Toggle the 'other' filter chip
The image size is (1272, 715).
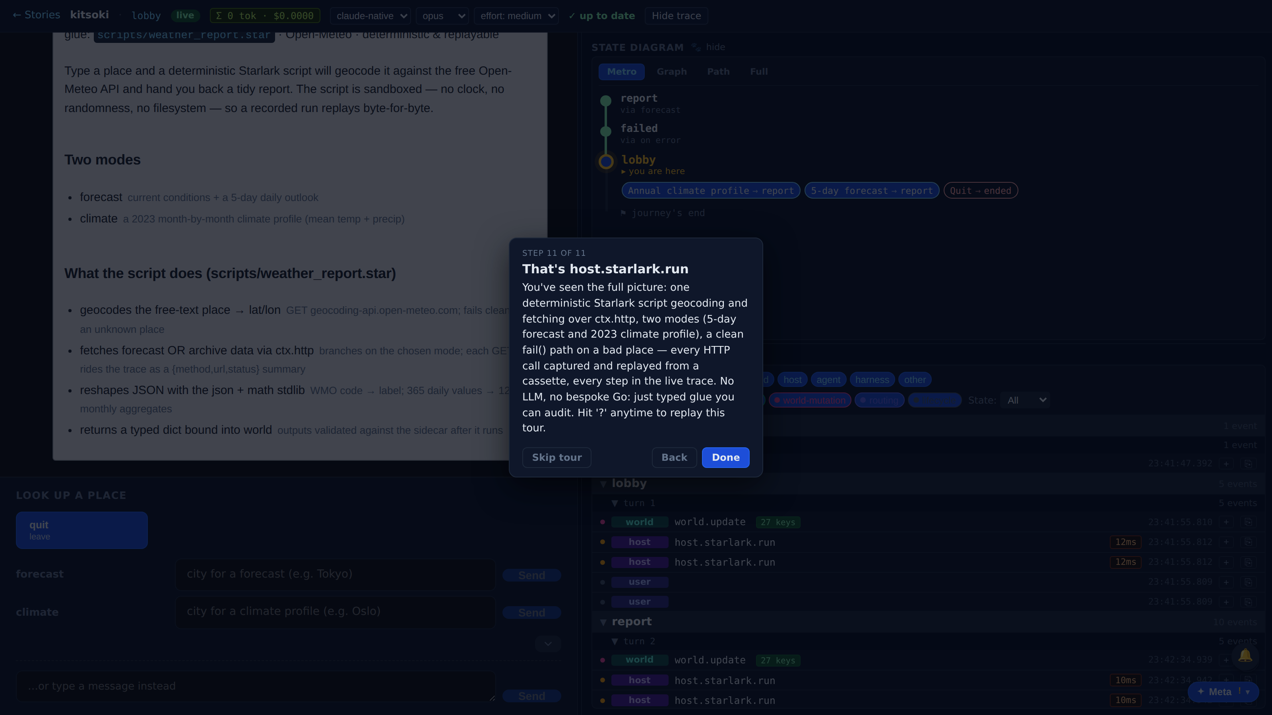915,379
